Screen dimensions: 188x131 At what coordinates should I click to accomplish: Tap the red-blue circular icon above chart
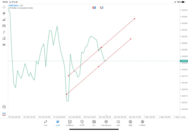point(102,8)
